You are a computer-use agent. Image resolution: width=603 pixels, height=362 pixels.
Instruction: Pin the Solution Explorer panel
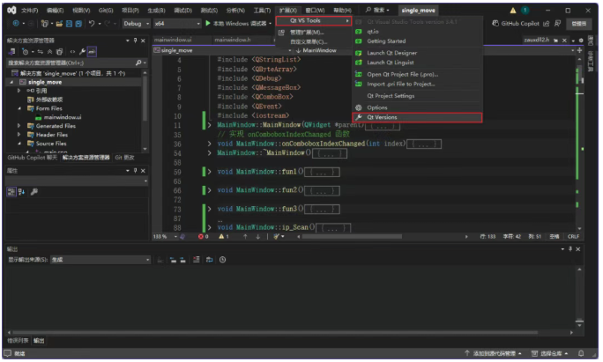[x=136, y=41]
